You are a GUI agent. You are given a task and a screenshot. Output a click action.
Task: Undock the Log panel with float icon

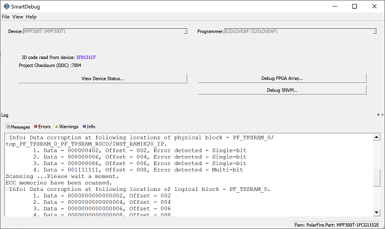[x=378, y=115]
